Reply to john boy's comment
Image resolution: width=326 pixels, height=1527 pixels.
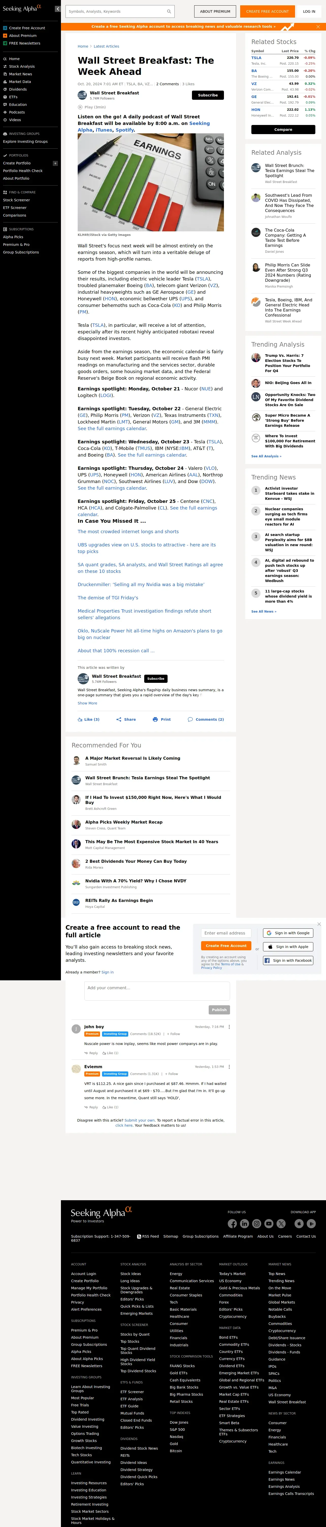click(x=91, y=1053)
